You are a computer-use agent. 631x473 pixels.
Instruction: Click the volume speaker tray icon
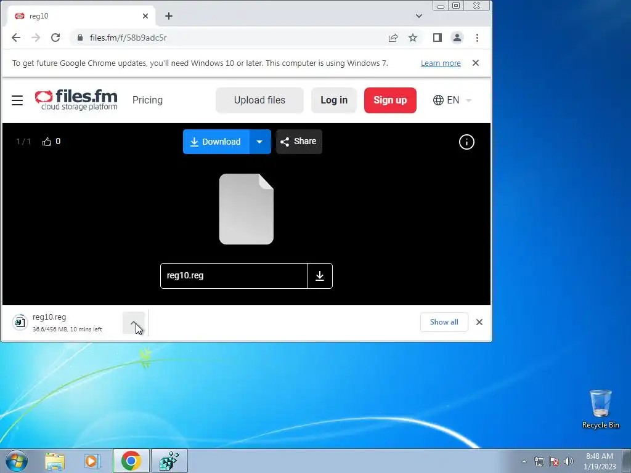pyautogui.click(x=569, y=461)
